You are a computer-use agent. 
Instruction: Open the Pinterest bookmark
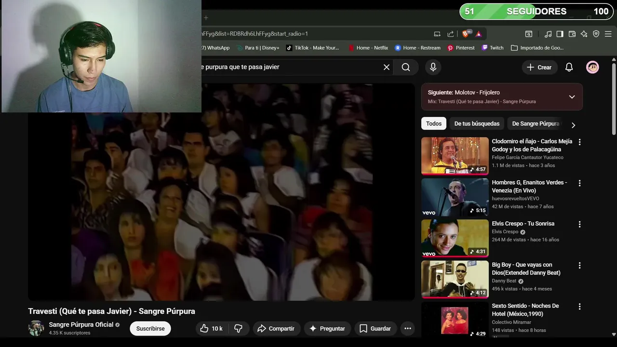461,48
